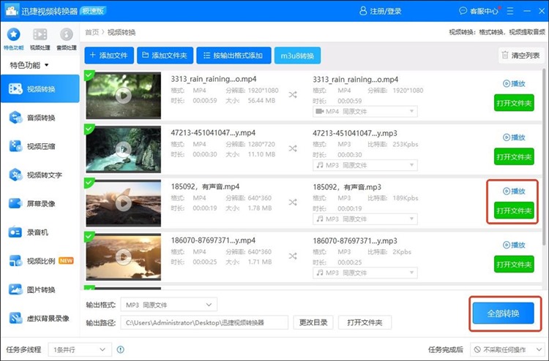Click 播放 for 3313_rain_raining output

(514, 83)
